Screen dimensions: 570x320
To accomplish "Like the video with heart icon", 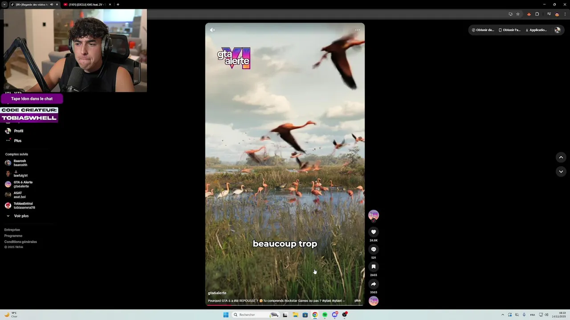I will pos(374,232).
